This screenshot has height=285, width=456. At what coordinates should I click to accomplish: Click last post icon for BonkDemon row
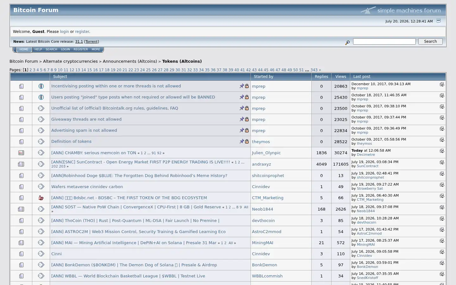pos(442,263)
